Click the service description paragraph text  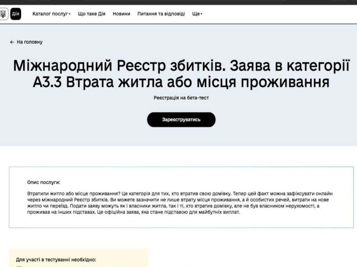tap(178, 205)
